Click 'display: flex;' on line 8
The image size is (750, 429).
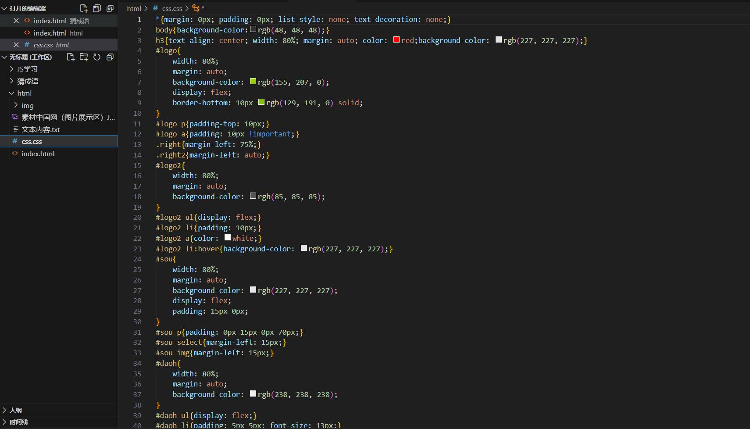(202, 92)
